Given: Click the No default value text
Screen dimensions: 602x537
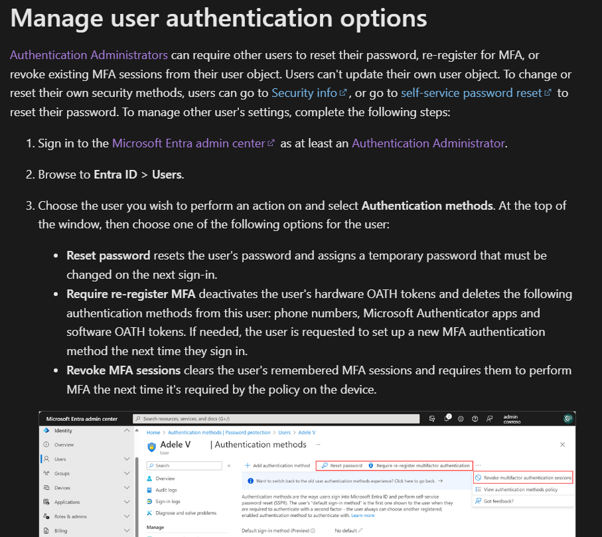Looking at the screenshot, I should coord(346,530).
